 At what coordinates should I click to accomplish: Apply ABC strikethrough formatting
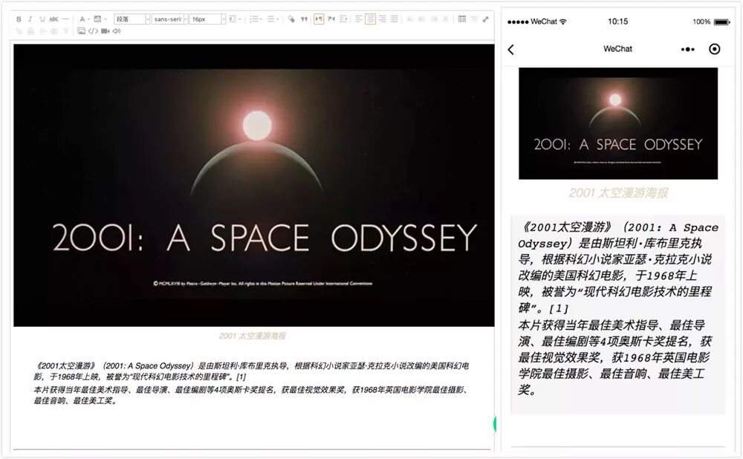(53, 19)
